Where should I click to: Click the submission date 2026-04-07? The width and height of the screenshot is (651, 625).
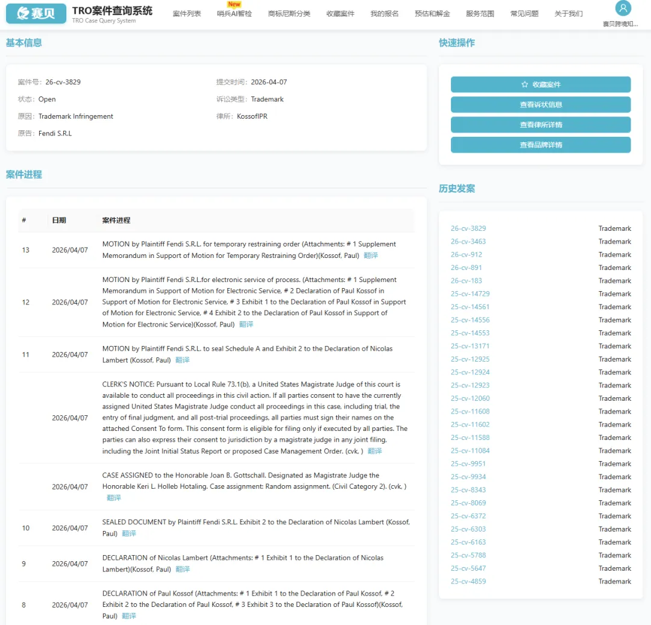pyautogui.click(x=269, y=82)
